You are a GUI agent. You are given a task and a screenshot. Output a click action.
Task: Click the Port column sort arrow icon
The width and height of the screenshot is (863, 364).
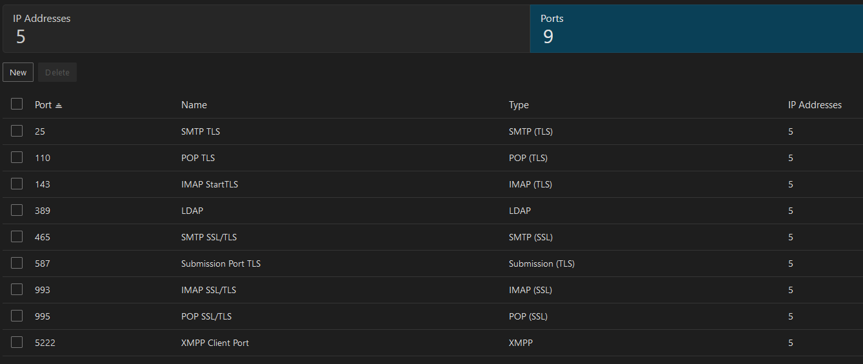pyautogui.click(x=59, y=105)
